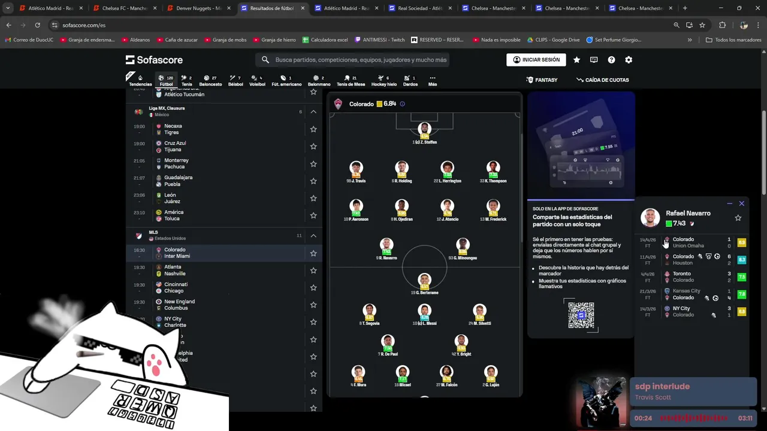
Task: Reload the page in Chrome
Action: click(x=37, y=25)
